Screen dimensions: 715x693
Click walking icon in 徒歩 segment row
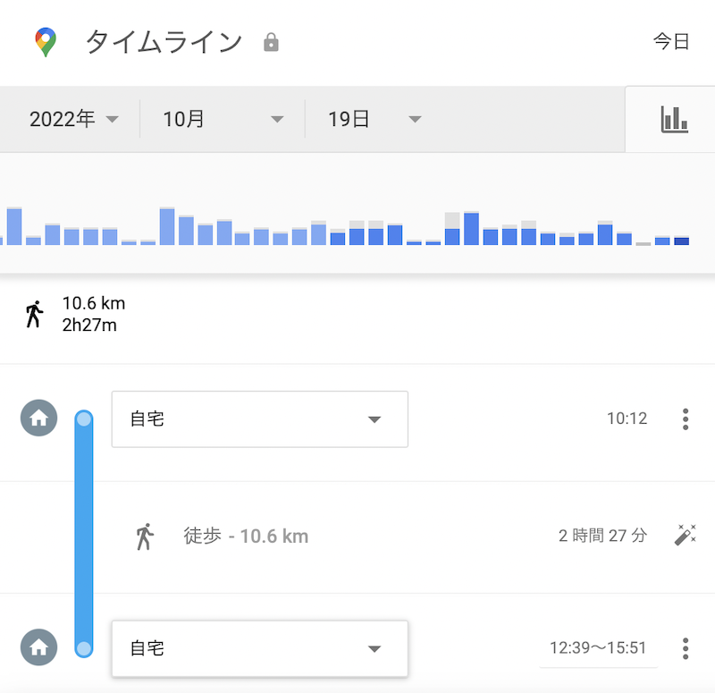click(145, 537)
